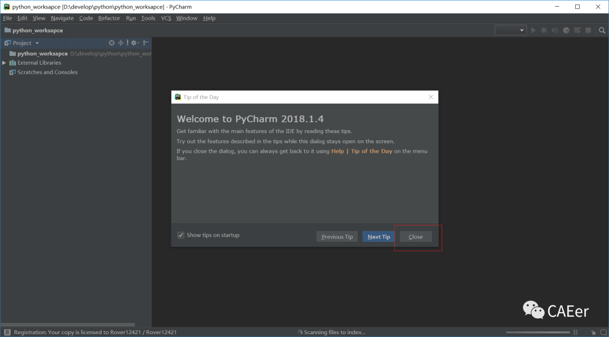
Task: Expand External Libraries node
Action: tap(4, 63)
